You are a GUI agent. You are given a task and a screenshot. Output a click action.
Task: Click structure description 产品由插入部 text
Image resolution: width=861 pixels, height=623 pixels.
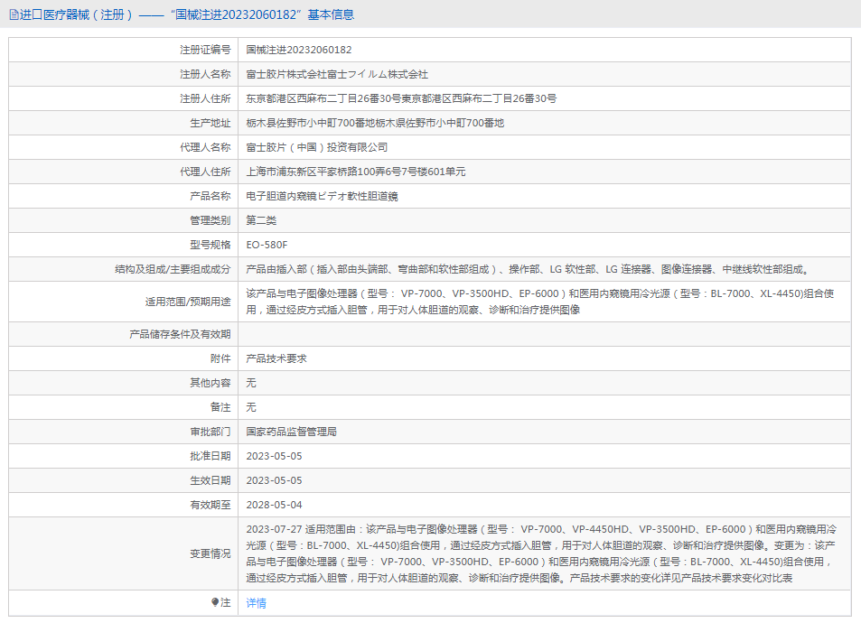click(528, 269)
